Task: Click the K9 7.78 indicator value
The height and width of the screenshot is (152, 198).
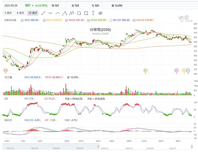Action: coord(29,99)
